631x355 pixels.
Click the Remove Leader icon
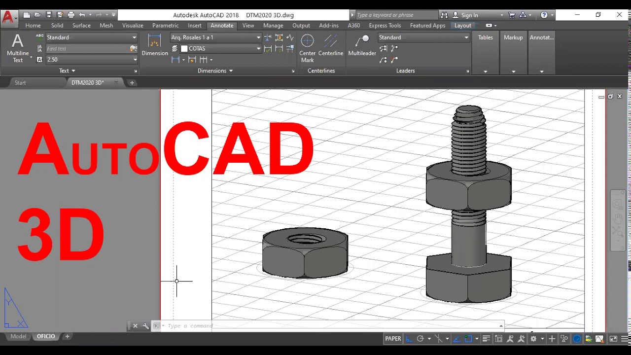pyautogui.click(x=394, y=60)
